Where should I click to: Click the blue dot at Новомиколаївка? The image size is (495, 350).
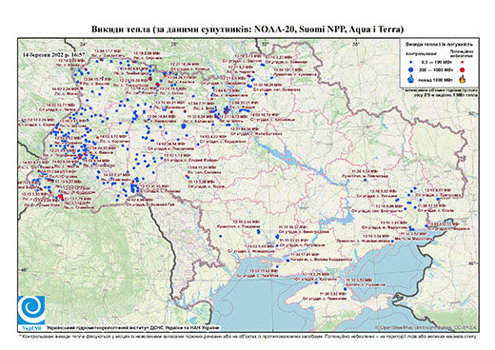pos(392,242)
